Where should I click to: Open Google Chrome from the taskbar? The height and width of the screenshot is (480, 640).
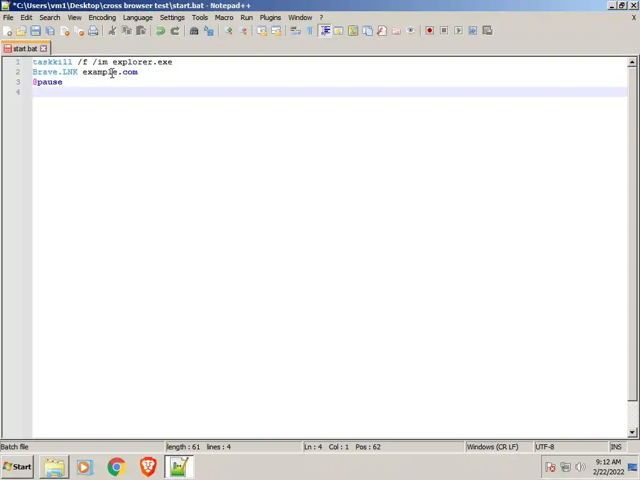(116, 466)
